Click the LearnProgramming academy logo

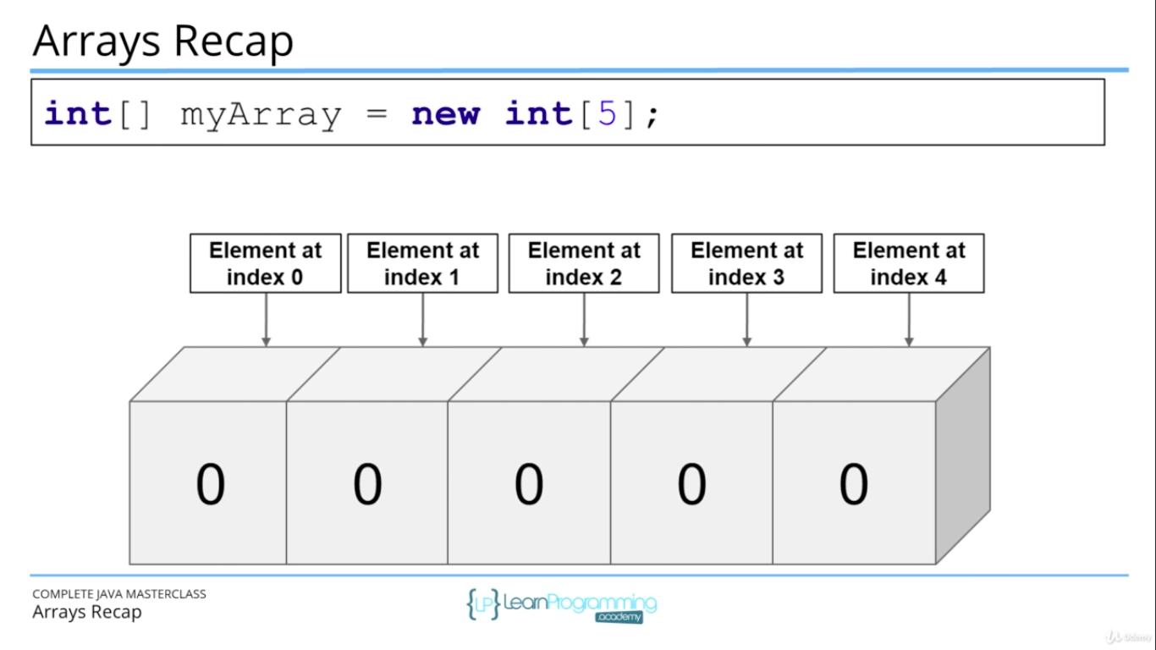point(561,605)
